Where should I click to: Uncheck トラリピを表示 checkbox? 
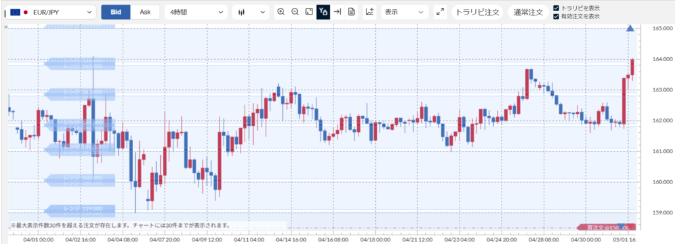pyautogui.click(x=556, y=8)
